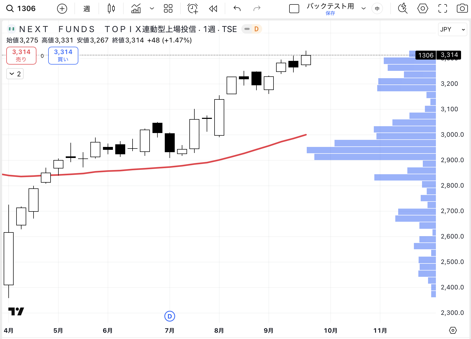Click the 1306 price label tag
Image resolution: width=471 pixels, height=339 pixels.
(x=426, y=55)
